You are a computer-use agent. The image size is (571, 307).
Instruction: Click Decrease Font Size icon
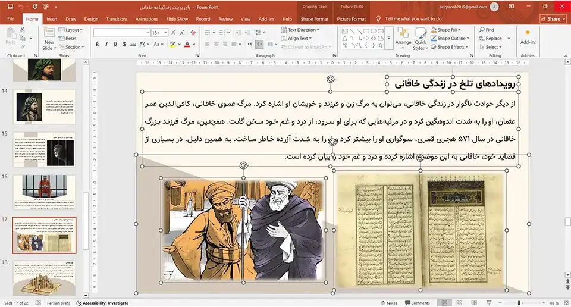pyautogui.click(x=182, y=33)
